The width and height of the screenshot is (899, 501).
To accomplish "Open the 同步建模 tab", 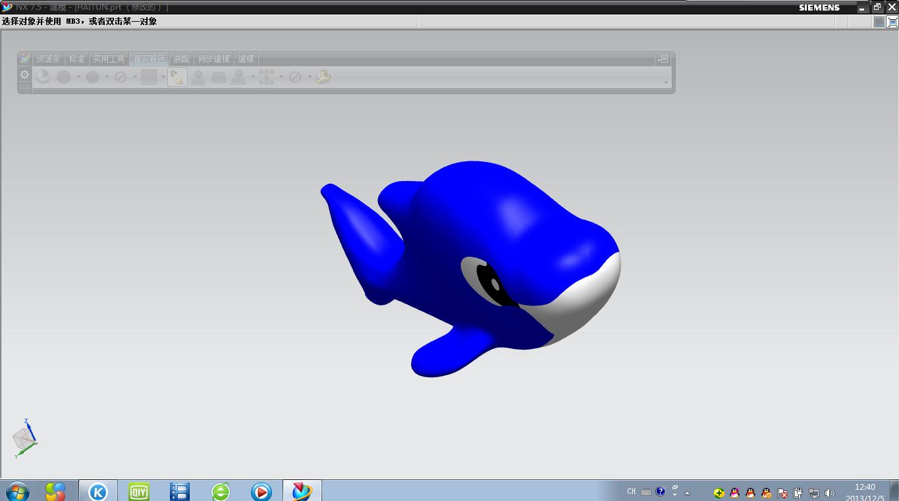I will tap(214, 59).
